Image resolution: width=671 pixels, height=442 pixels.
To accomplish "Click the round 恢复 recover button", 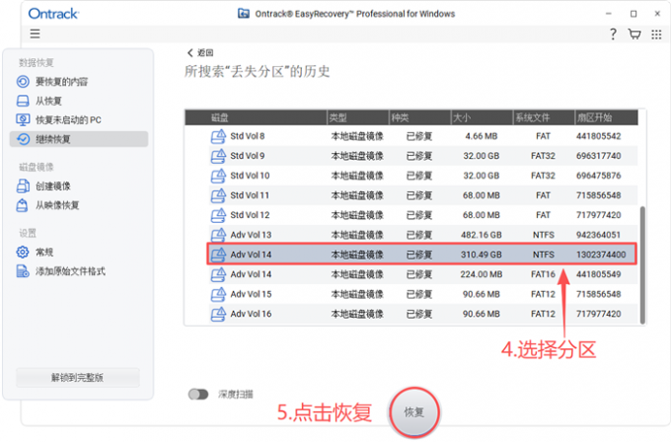I will click(413, 412).
